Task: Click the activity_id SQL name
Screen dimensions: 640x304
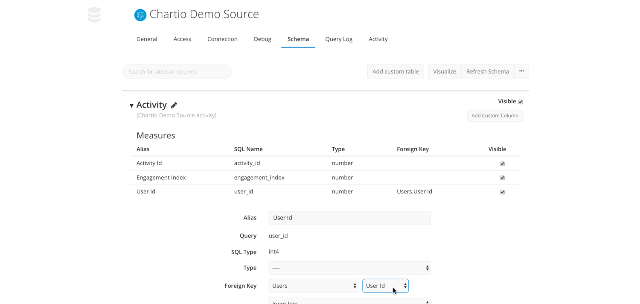Action: [x=247, y=163]
